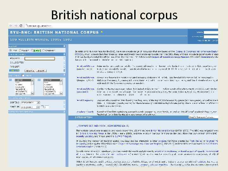228x171 pixels.
Task: Click the number 2 icon beside the second sections list
Action: 39,80
